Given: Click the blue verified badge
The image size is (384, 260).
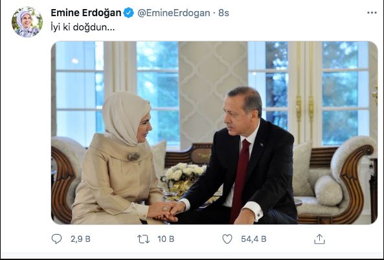Looking at the screenshot, I should pos(129,13).
